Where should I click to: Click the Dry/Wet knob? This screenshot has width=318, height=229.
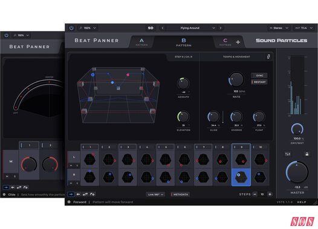coord(297,129)
